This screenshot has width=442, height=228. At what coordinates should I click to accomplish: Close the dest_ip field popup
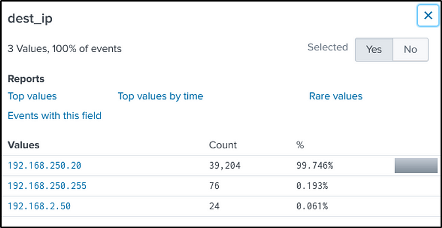click(x=428, y=15)
